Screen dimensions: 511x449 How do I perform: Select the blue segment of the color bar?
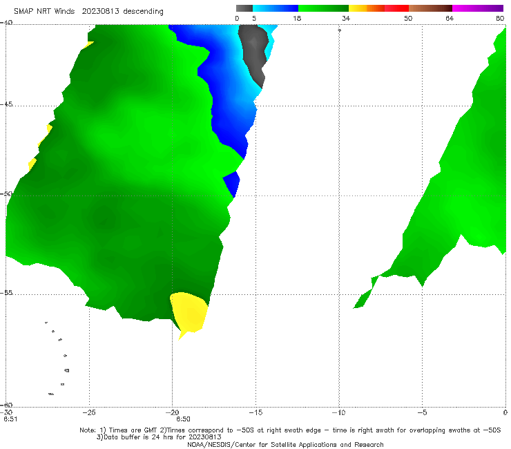[x=276, y=8]
